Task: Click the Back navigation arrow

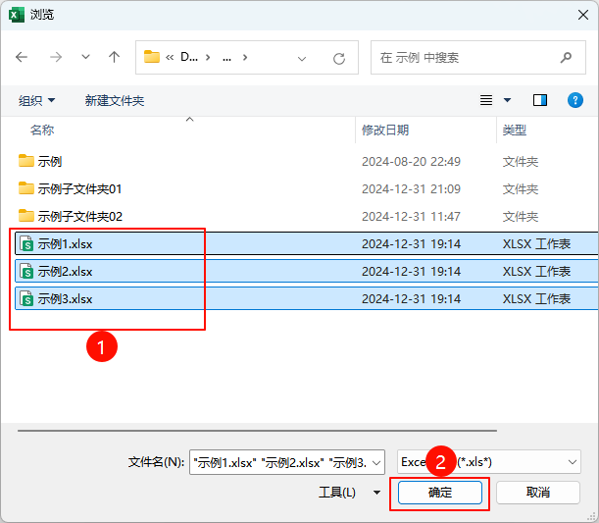Action: [23, 58]
